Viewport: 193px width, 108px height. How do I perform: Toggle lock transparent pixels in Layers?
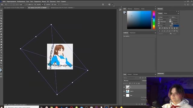[130, 83]
